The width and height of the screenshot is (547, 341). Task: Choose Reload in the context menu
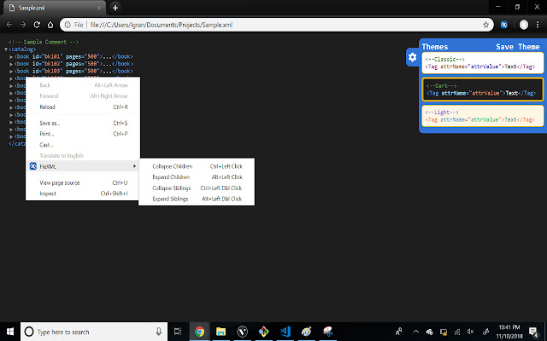pyautogui.click(x=83, y=107)
